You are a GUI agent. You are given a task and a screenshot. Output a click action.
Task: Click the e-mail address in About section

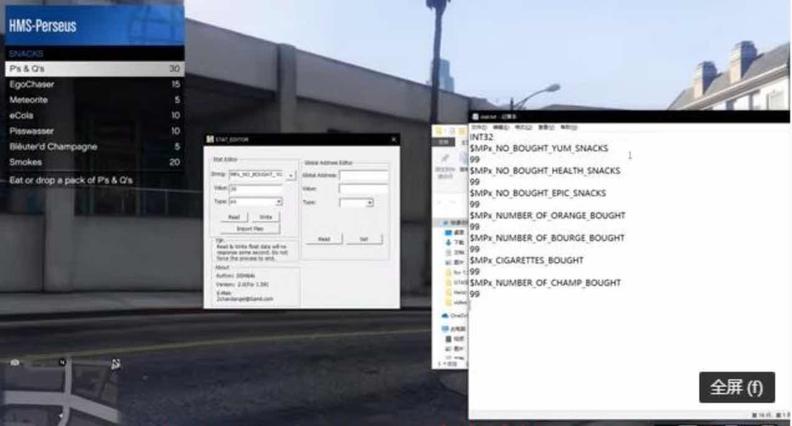click(245, 299)
